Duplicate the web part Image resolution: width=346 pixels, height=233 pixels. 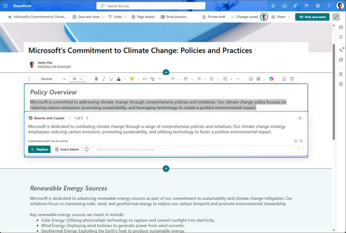click(x=284, y=79)
